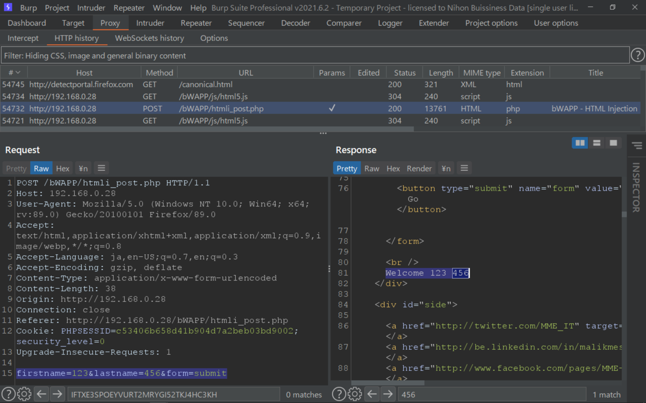
Task: Open response search settings gear
Action: [x=355, y=394]
